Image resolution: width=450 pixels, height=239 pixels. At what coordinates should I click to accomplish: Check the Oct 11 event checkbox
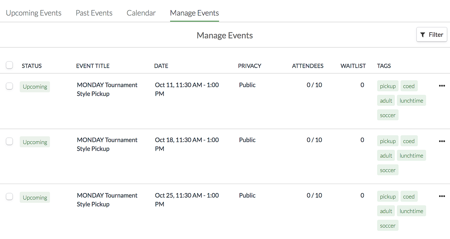click(x=9, y=86)
